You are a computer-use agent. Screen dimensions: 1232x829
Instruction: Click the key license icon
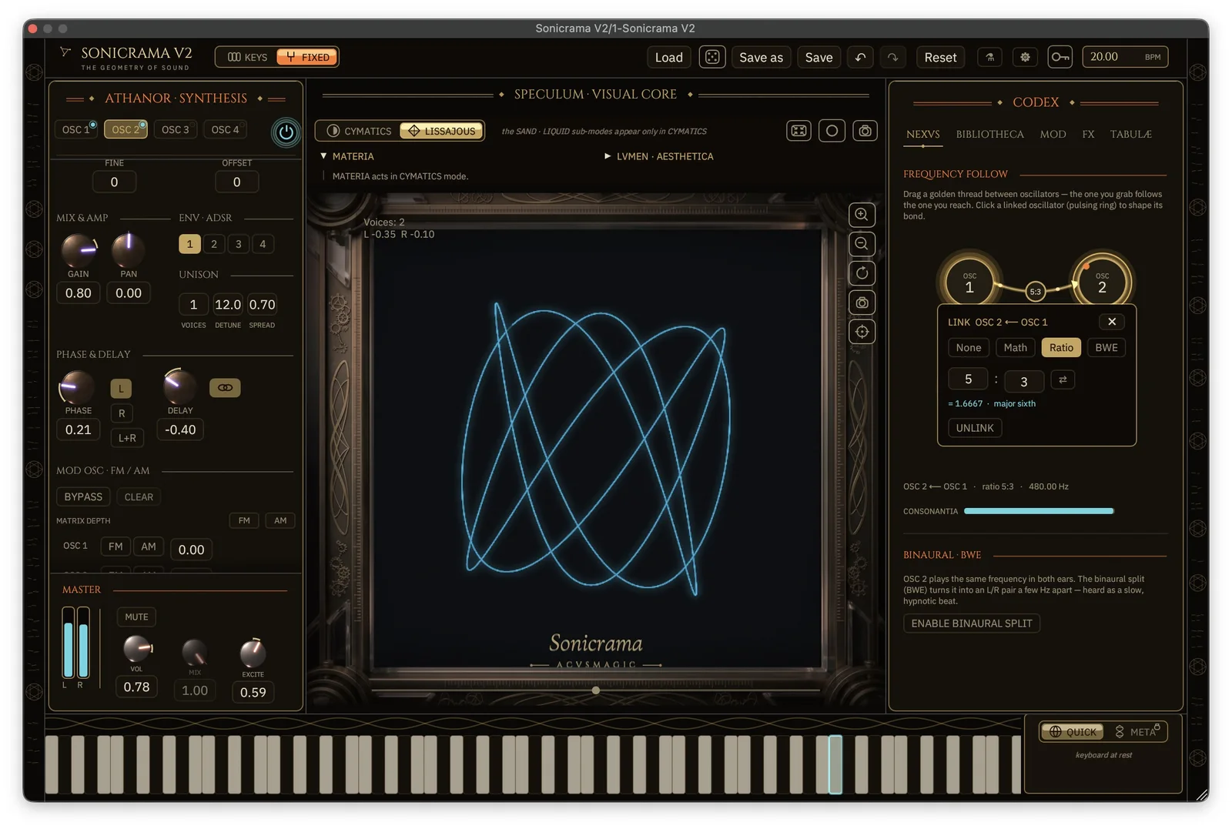tap(1060, 57)
